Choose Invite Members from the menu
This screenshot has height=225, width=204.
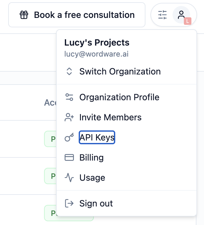point(110,118)
